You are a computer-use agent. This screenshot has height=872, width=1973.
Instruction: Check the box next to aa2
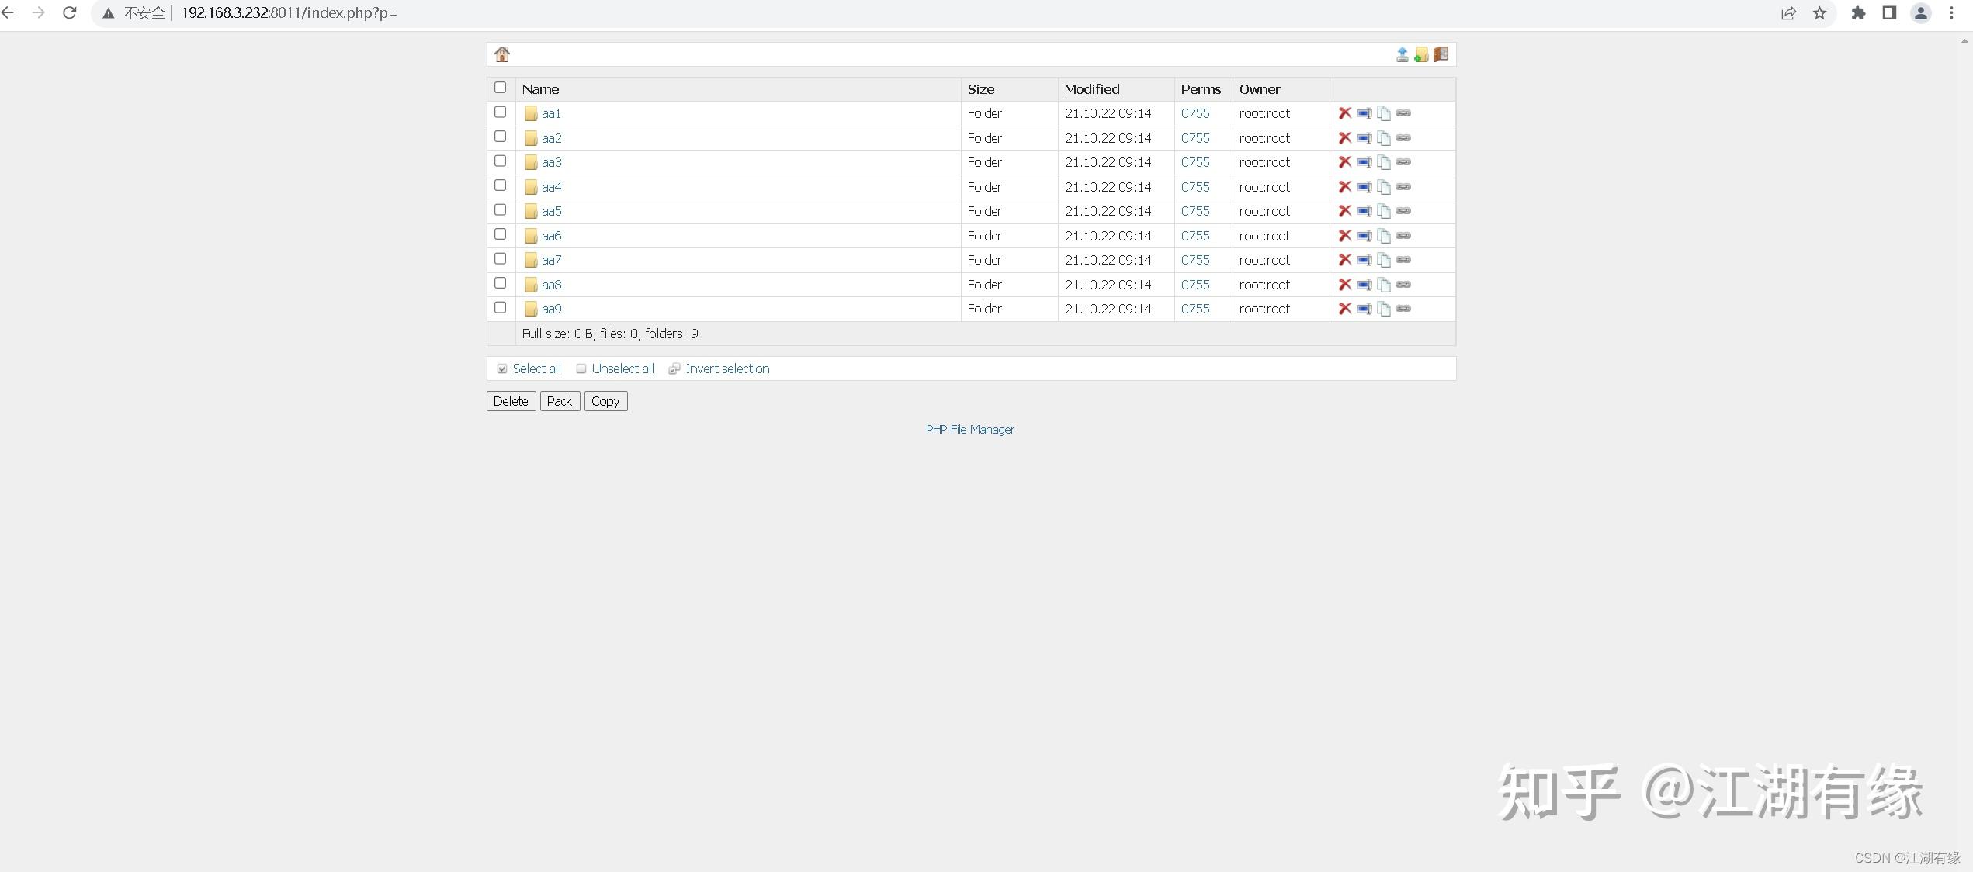coord(501,137)
